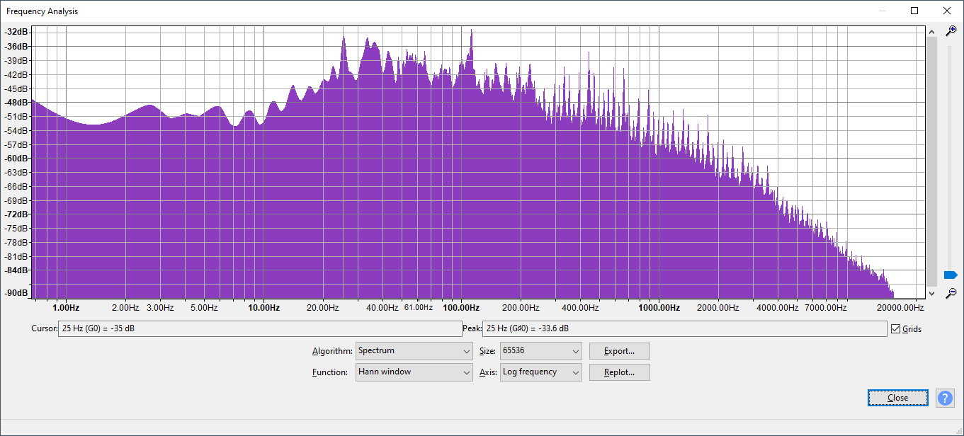
Task: Click the zoom out magnifier icon
Action: coord(951,292)
